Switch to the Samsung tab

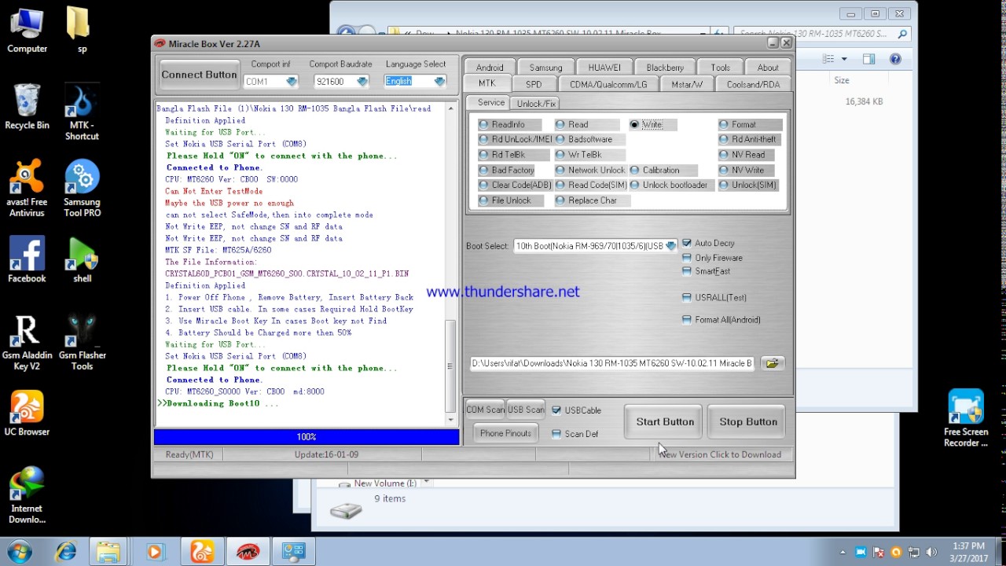[545, 68]
